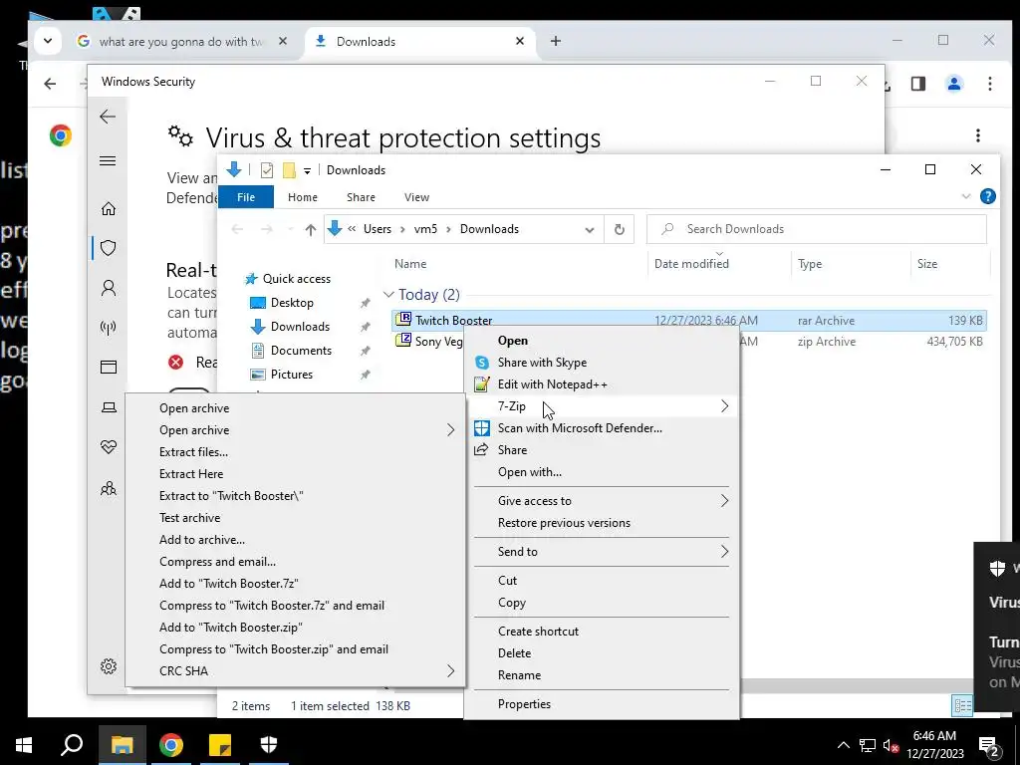
Task: Open Explorer Home ribbon tab
Action: tap(303, 197)
